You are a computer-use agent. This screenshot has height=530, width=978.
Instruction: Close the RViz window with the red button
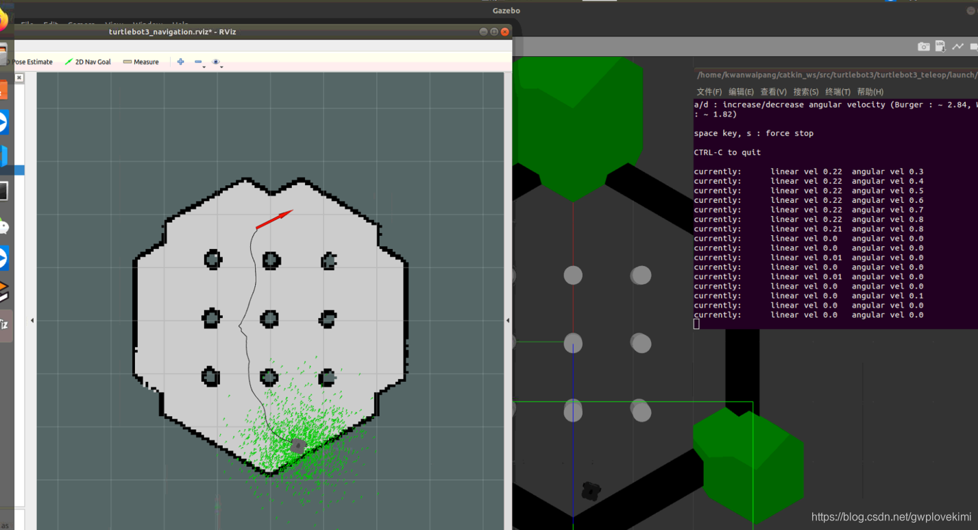coord(505,32)
